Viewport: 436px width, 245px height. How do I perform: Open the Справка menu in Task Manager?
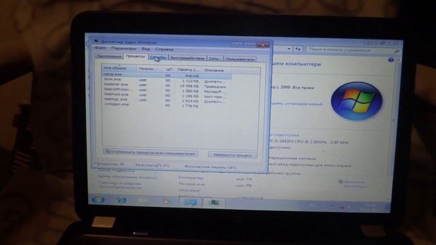point(164,50)
